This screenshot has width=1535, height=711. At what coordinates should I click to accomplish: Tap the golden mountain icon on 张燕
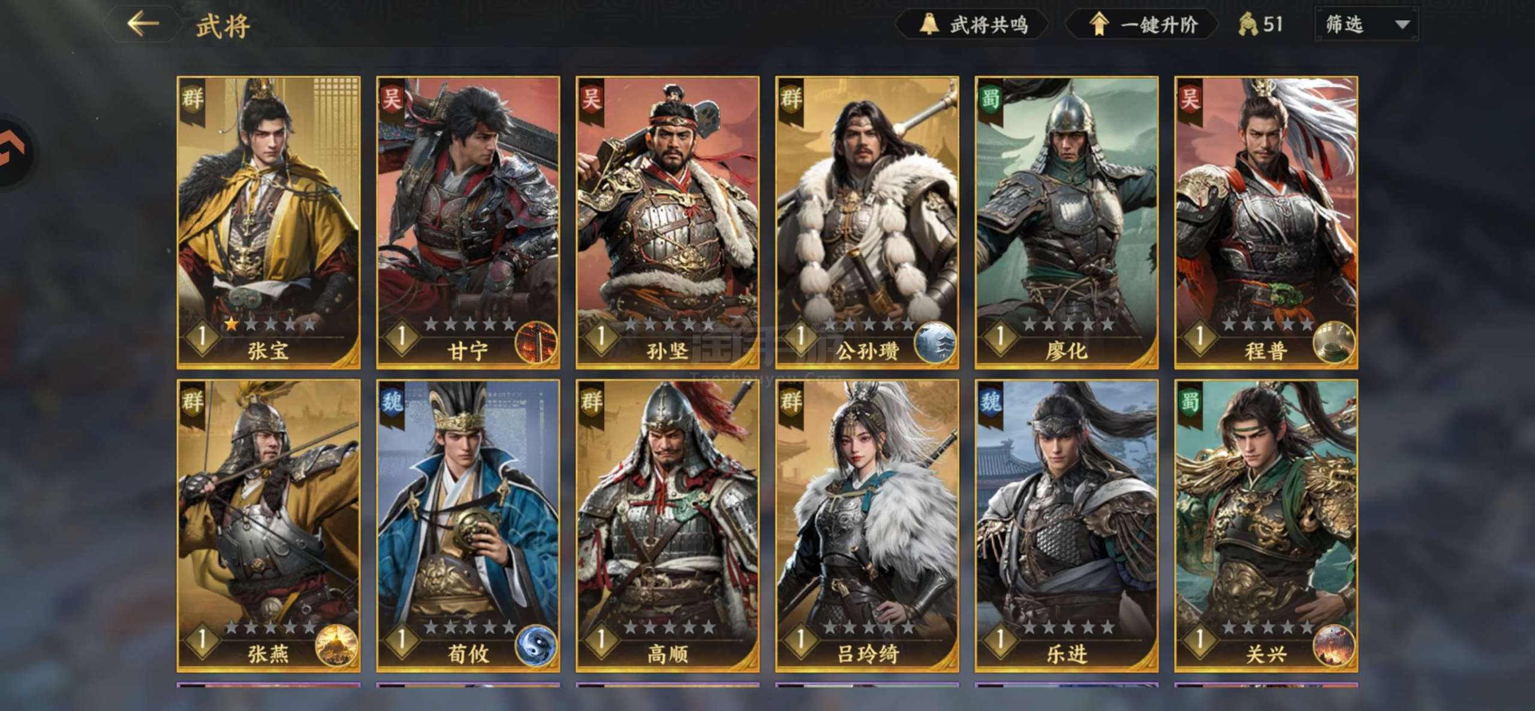point(337,646)
